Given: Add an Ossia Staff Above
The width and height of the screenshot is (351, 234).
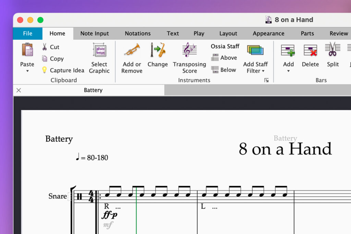Looking at the screenshot, I should [x=225, y=58].
